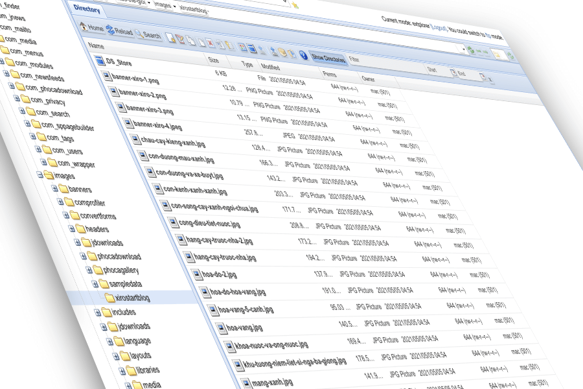
Task: Expand the com_wrapper folder node
Action: click(x=43, y=162)
